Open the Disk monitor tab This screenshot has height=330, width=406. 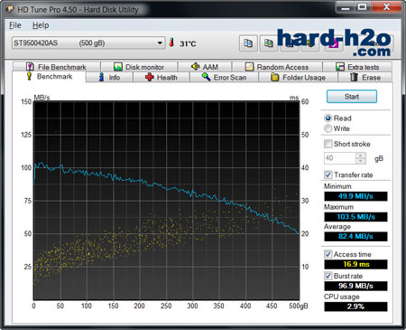pyautogui.click(x=139, y=67)
